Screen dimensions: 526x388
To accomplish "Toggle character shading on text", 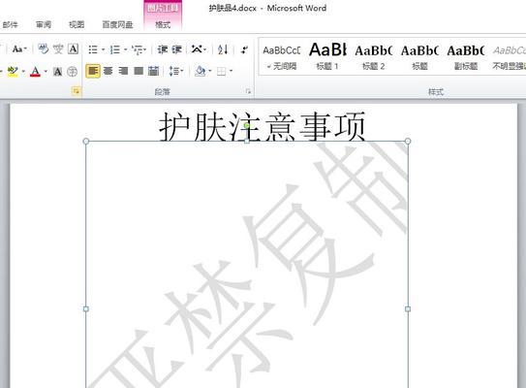I will point(58,71).
